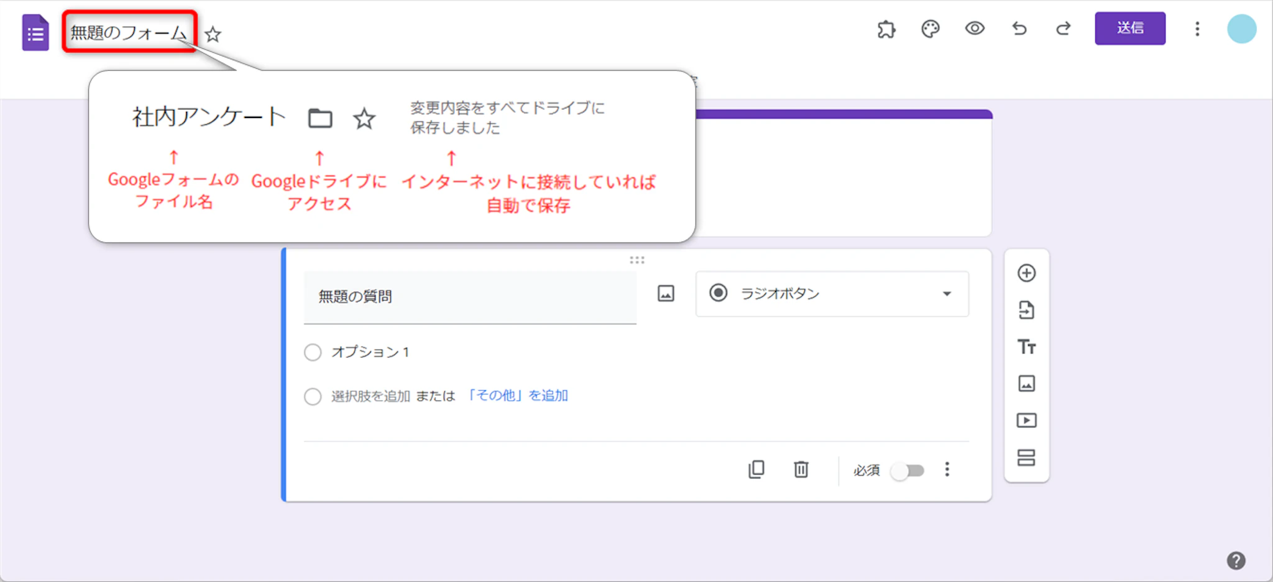The height and width of the screenshot is (582, 1273).
Task: Open the add-ons puzzle icon
Action: [886, 29]
